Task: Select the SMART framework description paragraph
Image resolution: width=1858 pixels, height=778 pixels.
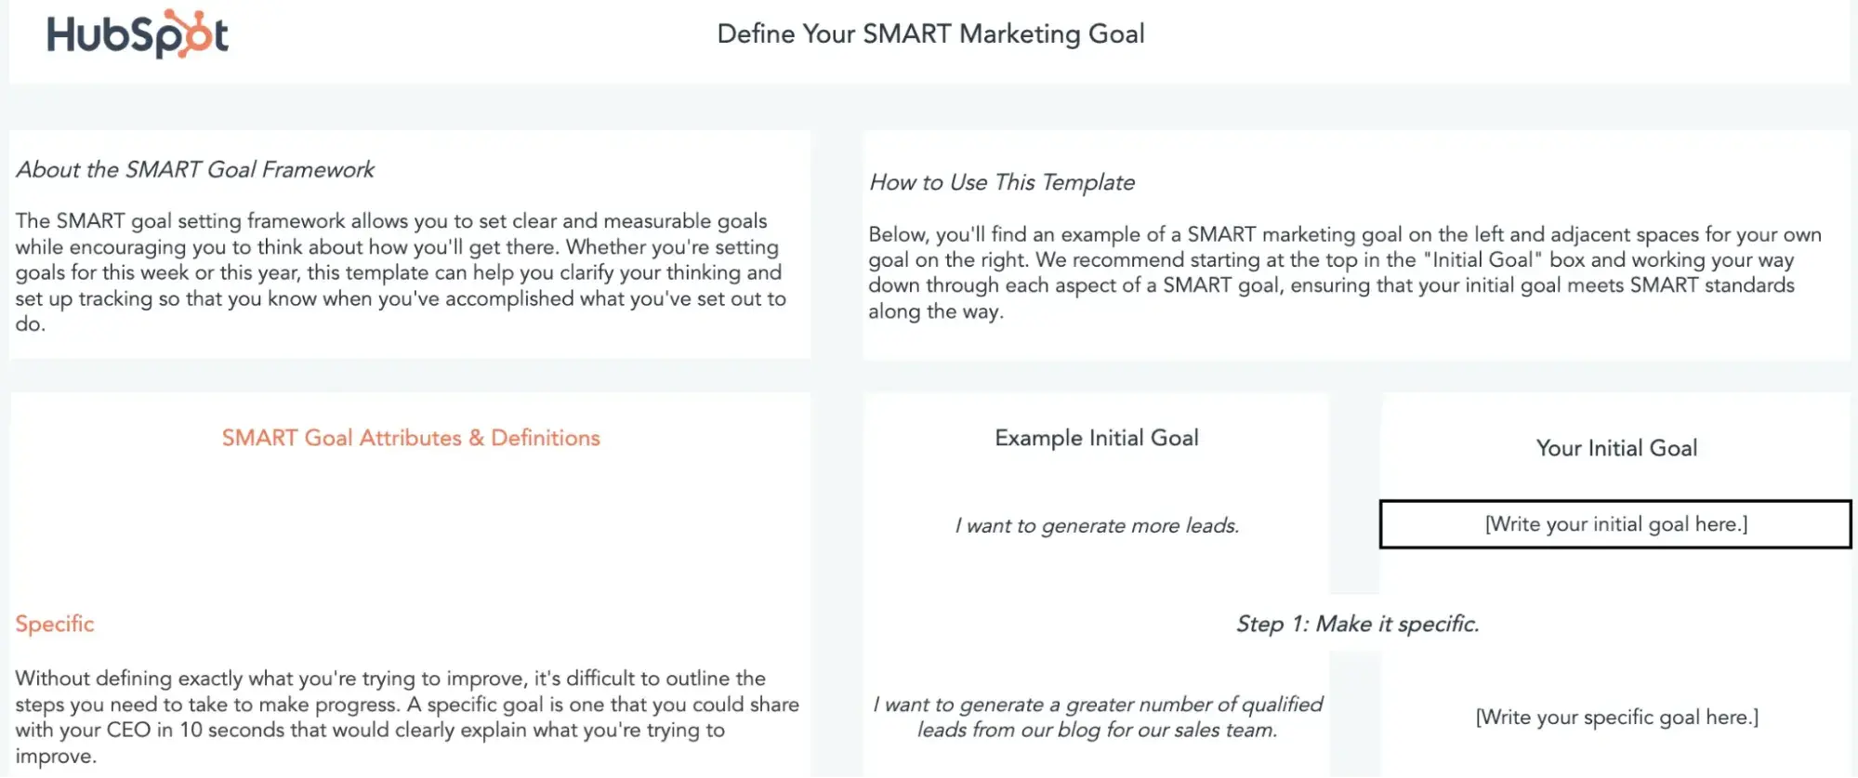Action: point(400,272)
